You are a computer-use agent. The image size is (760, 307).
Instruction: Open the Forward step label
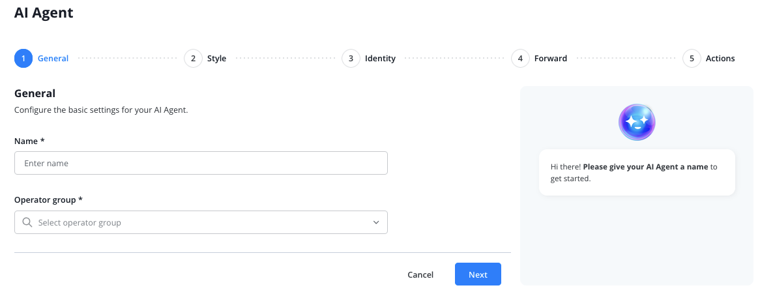point(550,59)
